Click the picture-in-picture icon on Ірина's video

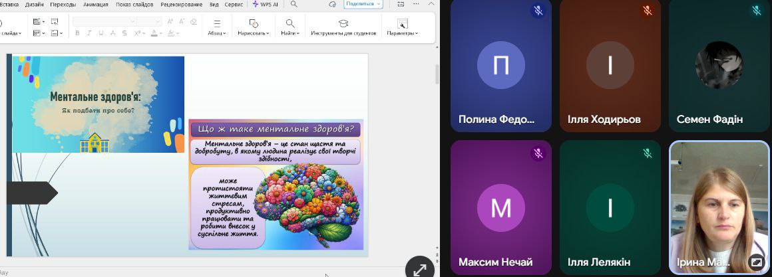756,262
